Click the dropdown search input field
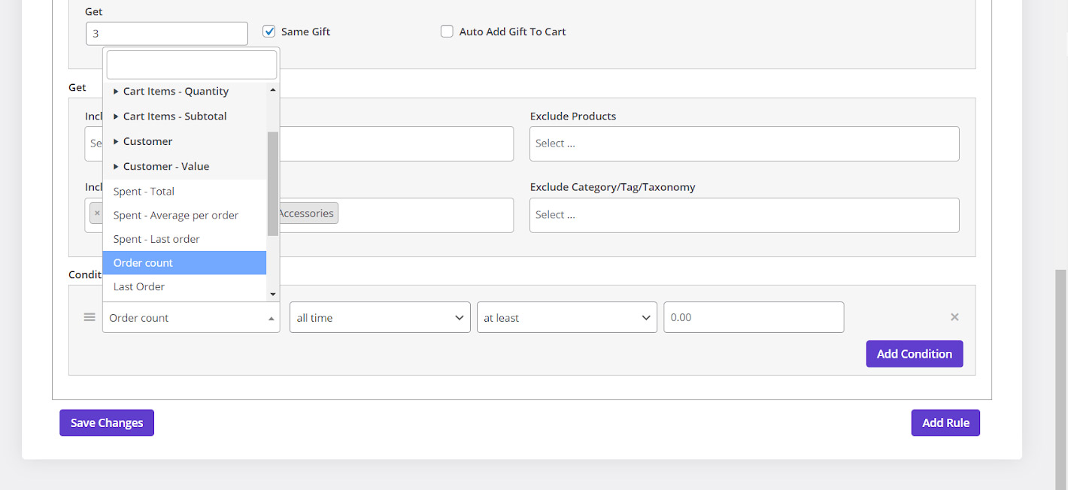Image resolution: width=1068 pixels, height=490 pixels. [x=192, y=65]
